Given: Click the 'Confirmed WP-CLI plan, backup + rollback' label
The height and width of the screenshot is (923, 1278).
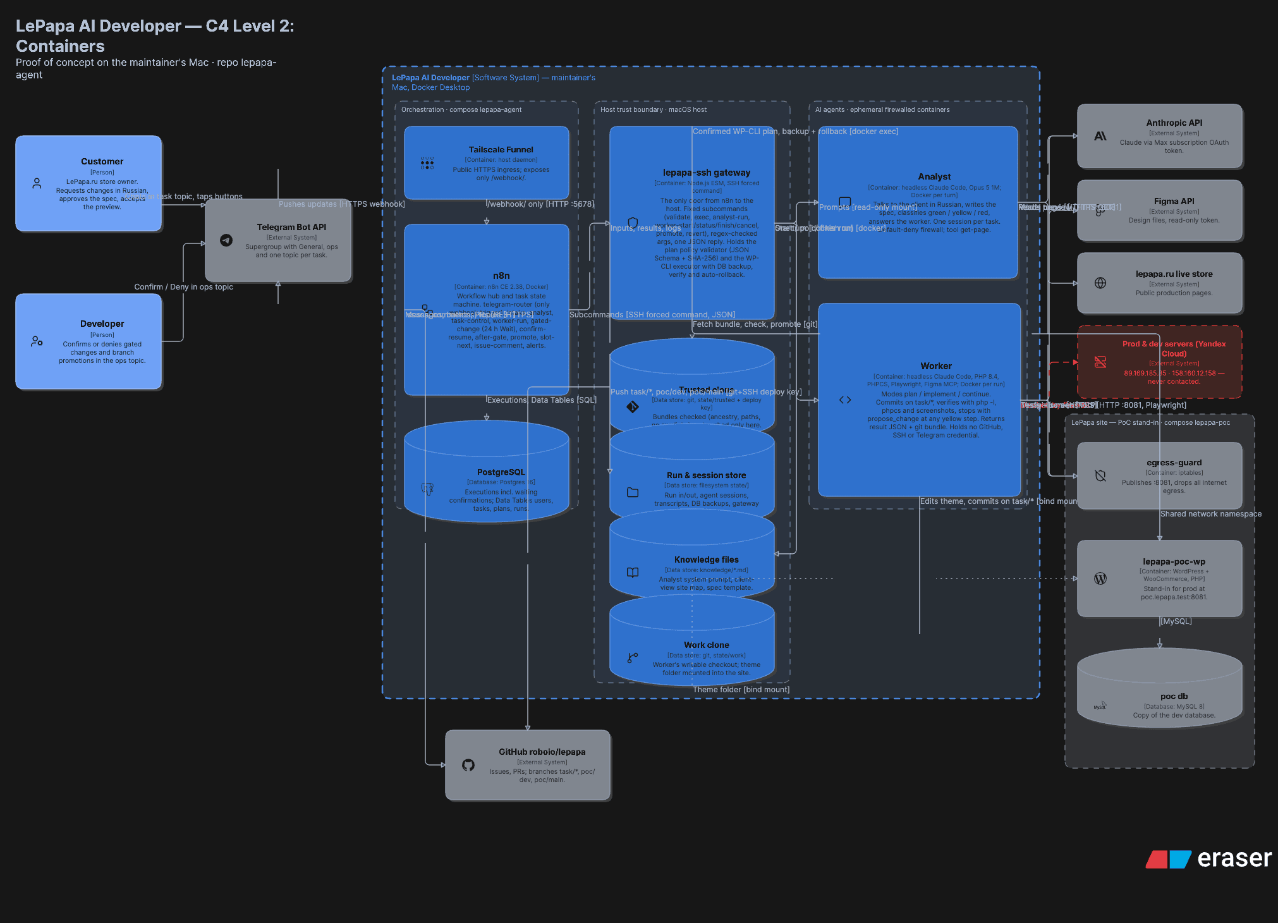Looking at the screenshot, I should (x=795, y=131).
